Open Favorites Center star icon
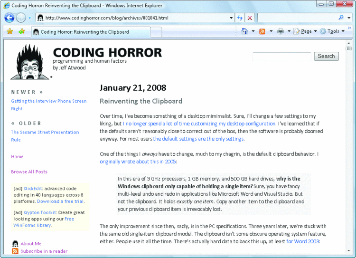This screenshot has width=356, height=258. (10, 31)
